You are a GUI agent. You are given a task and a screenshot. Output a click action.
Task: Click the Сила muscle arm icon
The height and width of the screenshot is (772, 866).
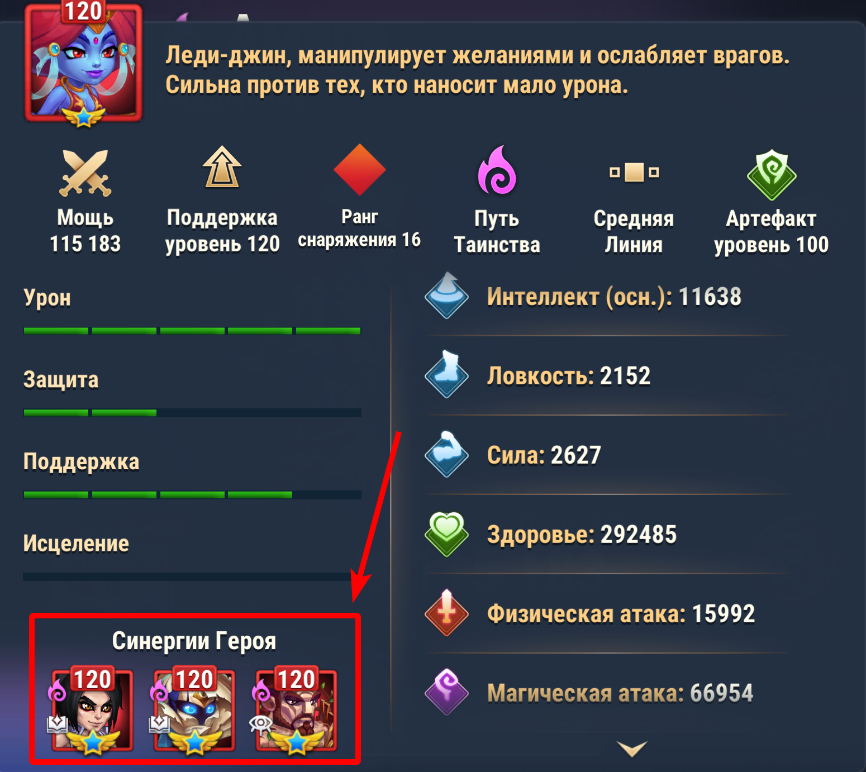point(446,454)
